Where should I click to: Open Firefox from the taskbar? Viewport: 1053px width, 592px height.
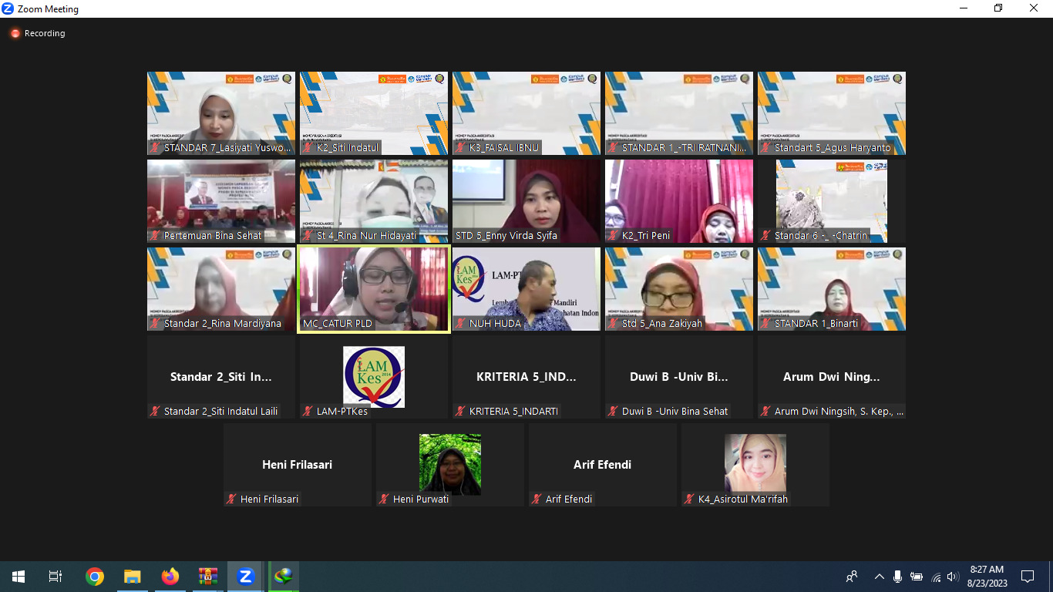point(170,577)
